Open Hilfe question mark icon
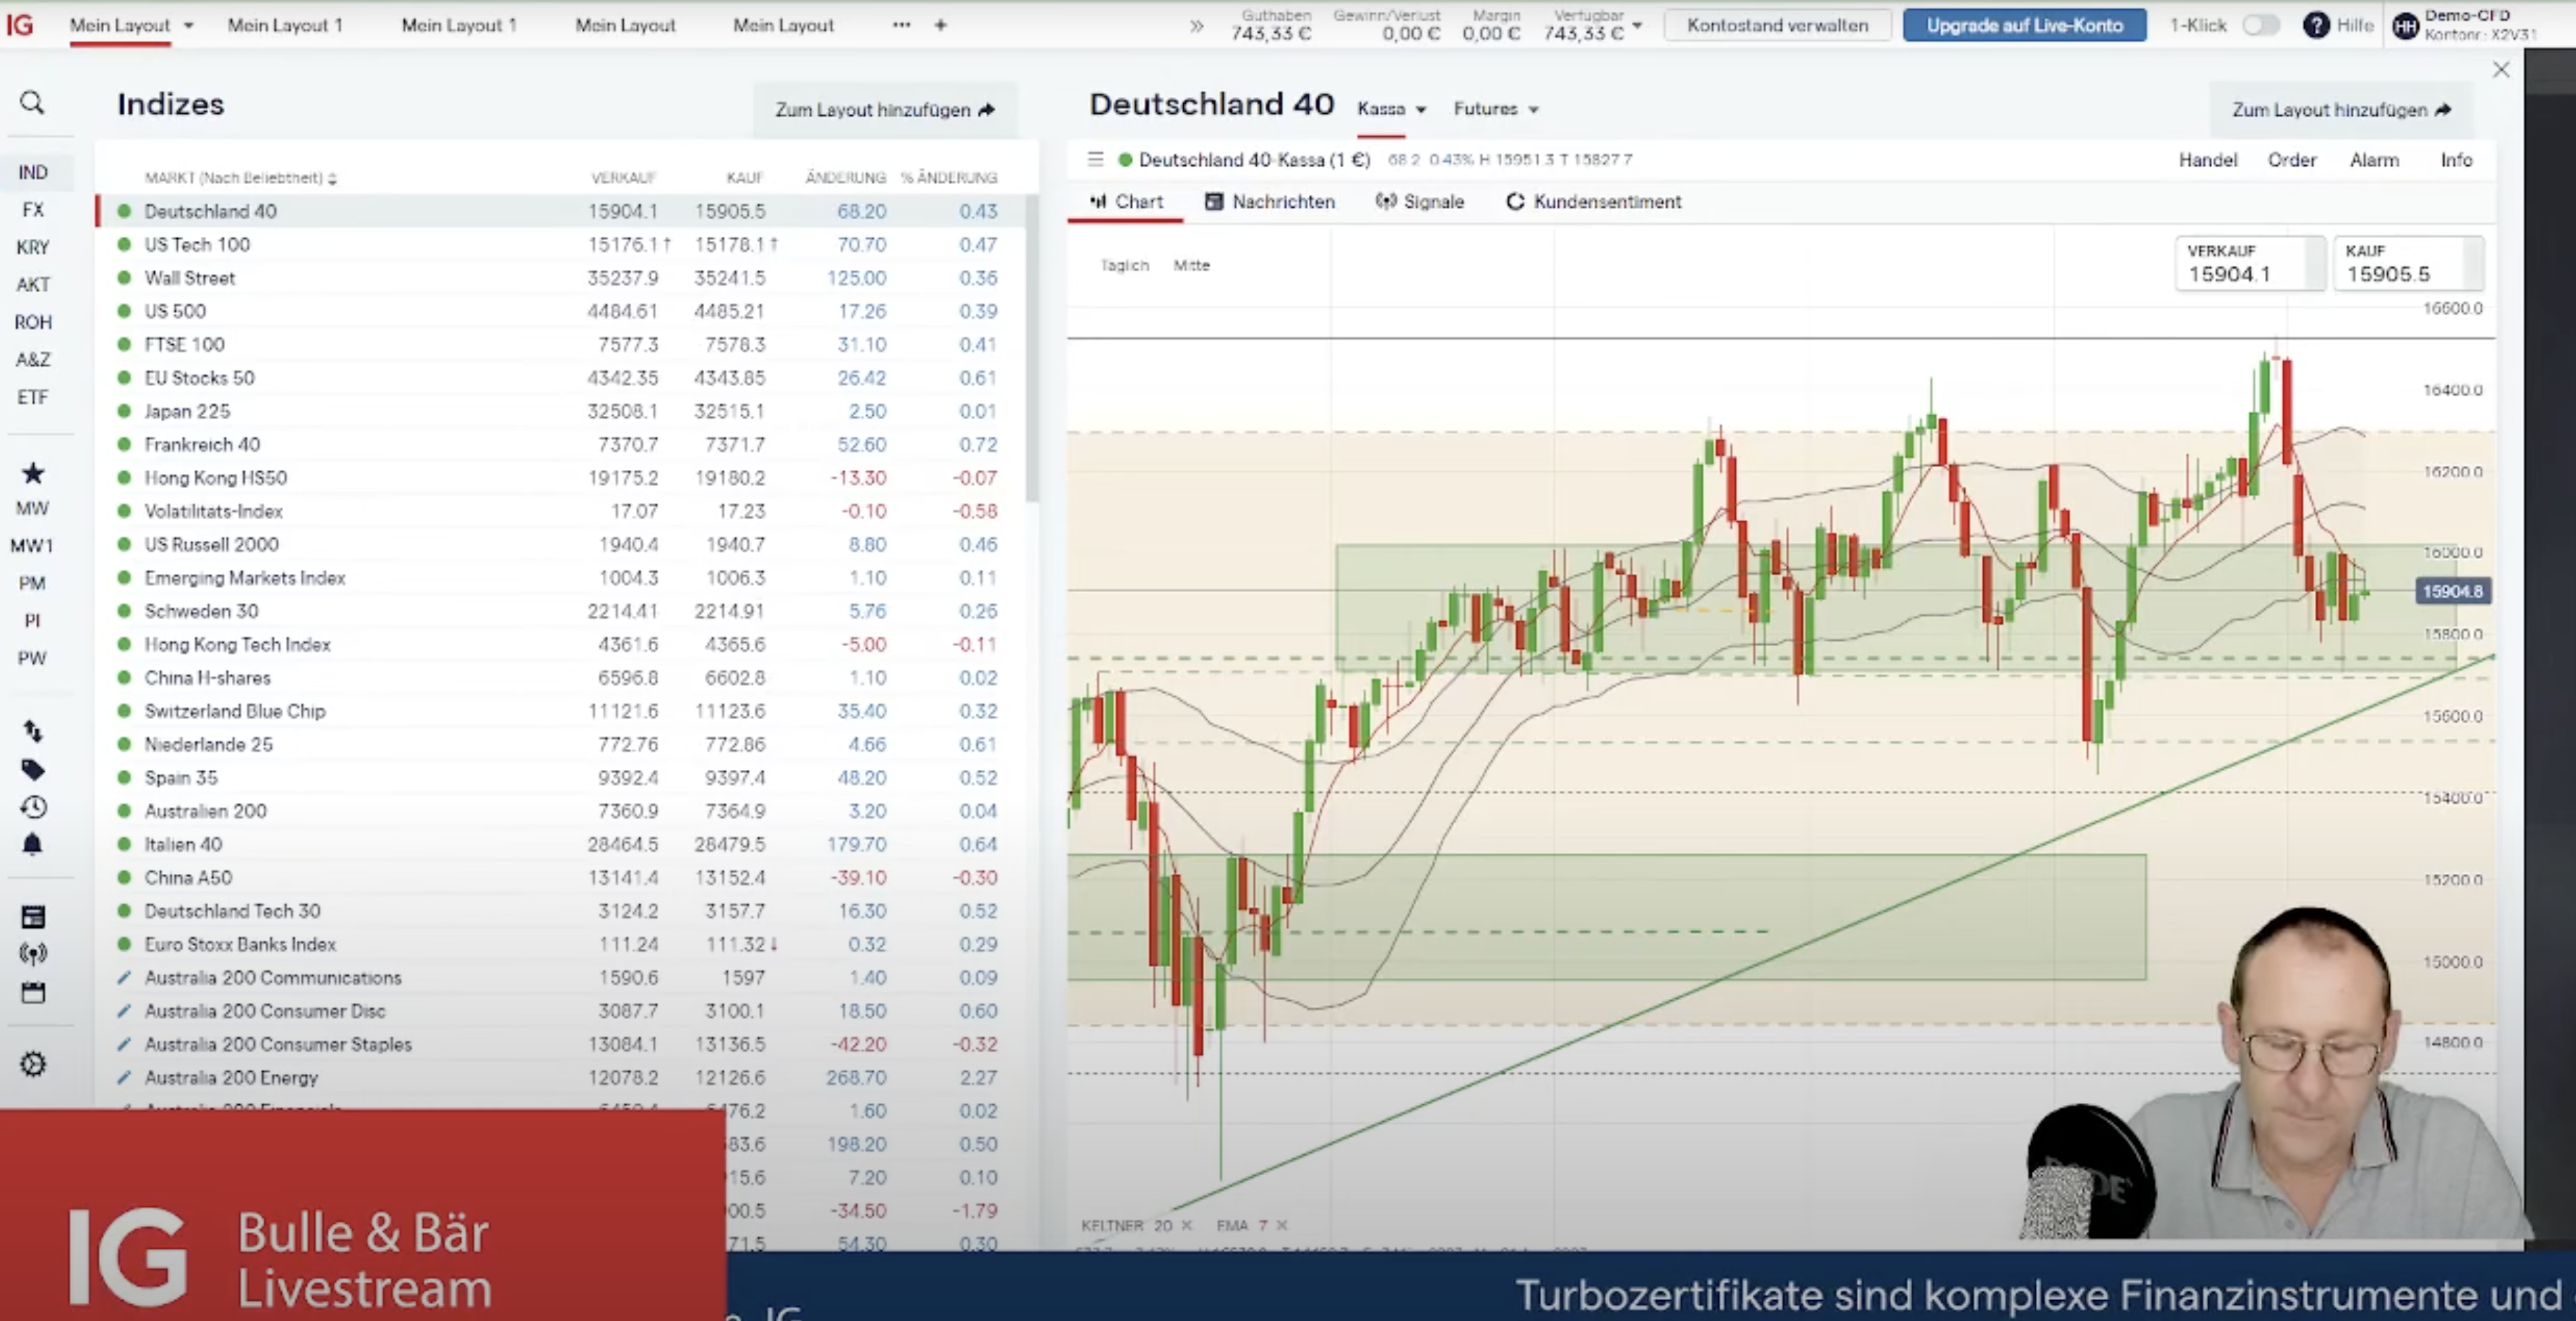 point(2315,25)
